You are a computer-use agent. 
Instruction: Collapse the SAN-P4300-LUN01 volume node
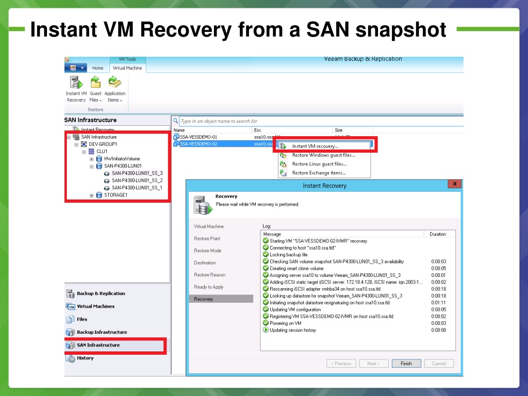click(92, 167)
